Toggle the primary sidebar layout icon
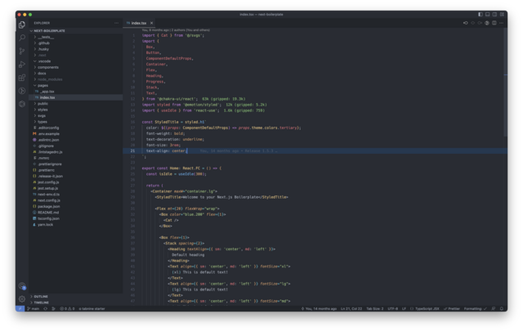523x332 pixels. (481, 15)
